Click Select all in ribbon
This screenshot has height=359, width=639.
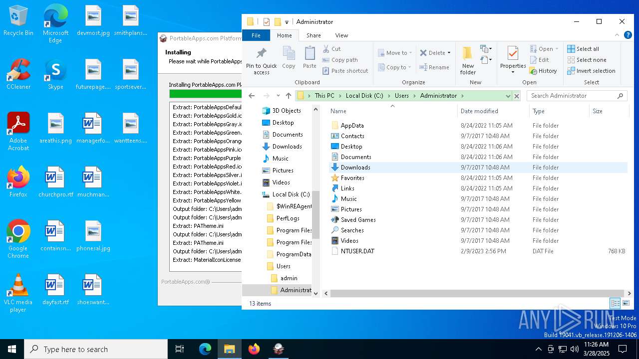583,49
